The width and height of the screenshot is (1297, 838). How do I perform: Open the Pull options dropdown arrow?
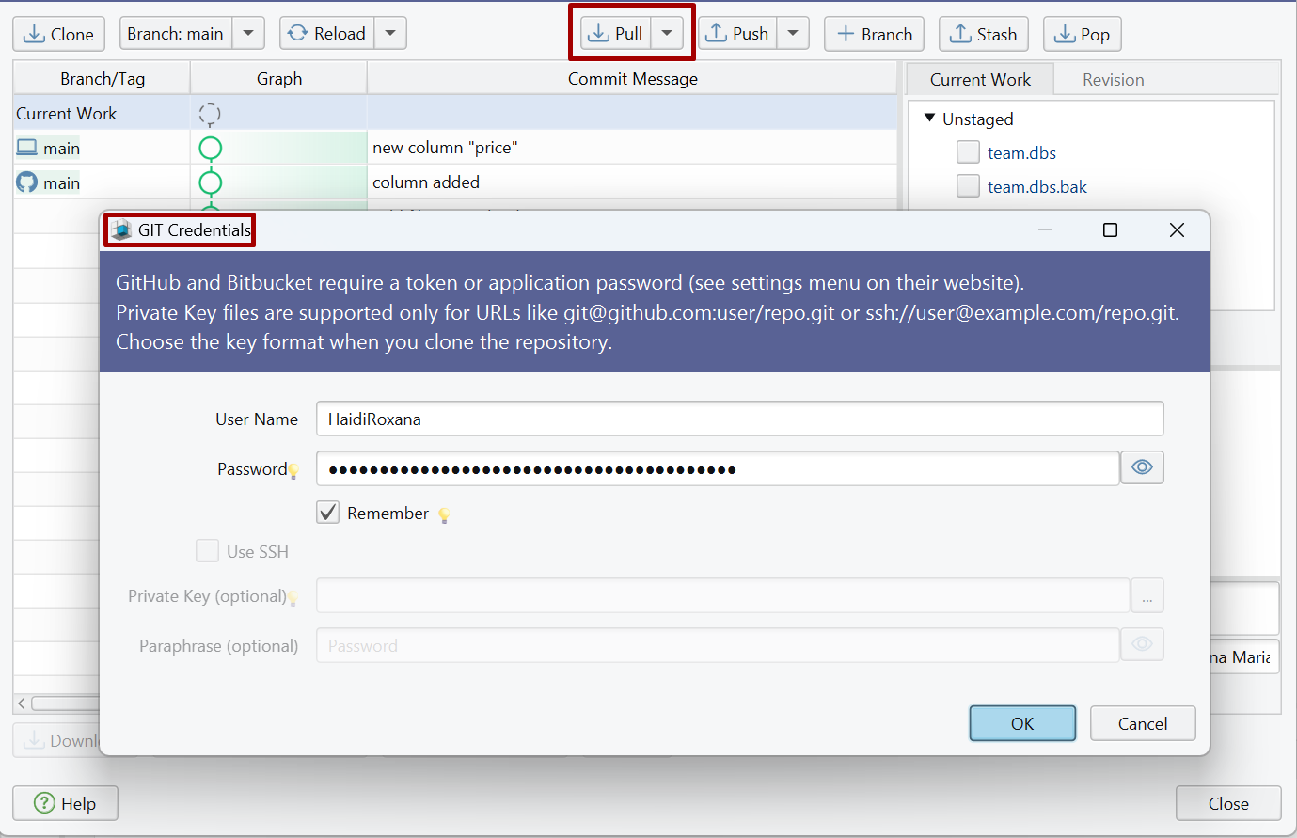point(667,34)
